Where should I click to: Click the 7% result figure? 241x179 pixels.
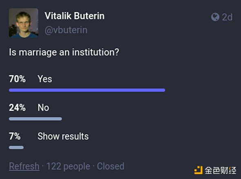[x=15, y=136]
